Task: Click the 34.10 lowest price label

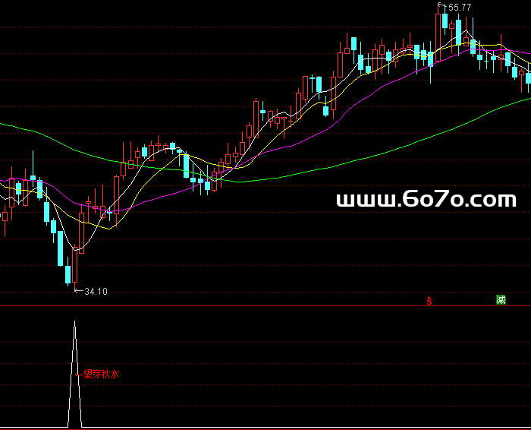Action: tap(96, 292)
